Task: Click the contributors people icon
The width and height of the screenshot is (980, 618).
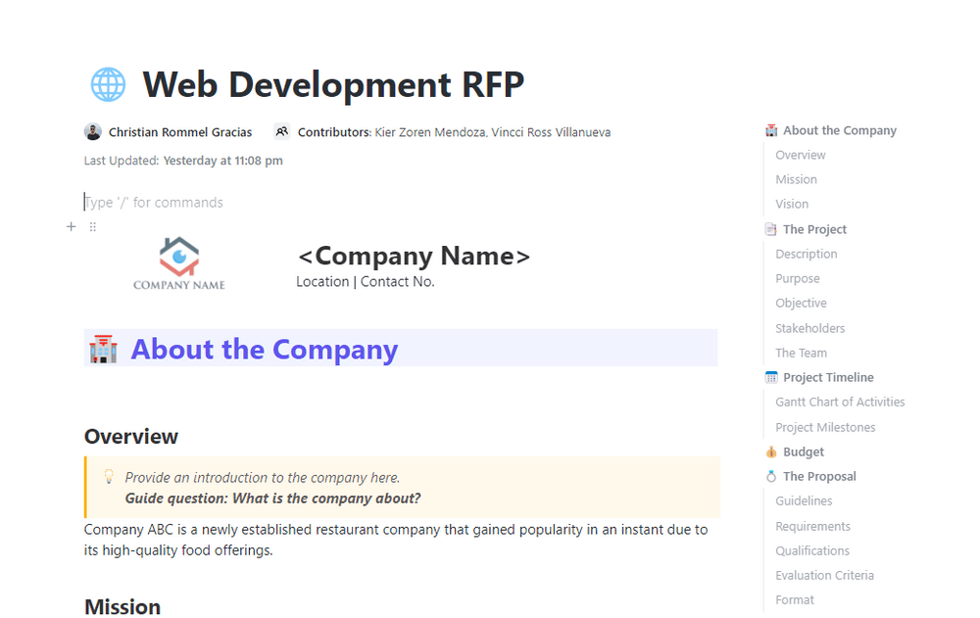Action: pyautogui.click(x=281, y=130)
